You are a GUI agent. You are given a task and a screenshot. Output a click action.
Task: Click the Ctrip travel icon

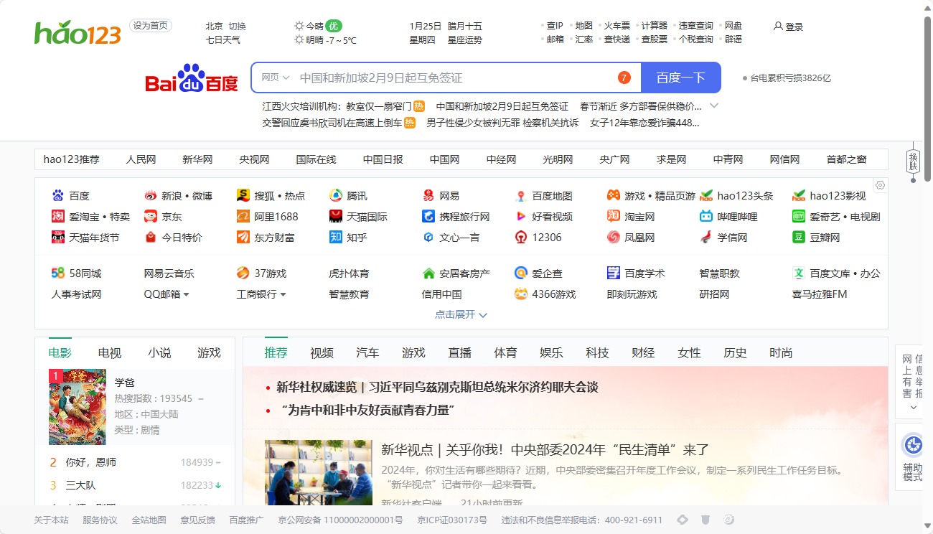click(428, 216)
